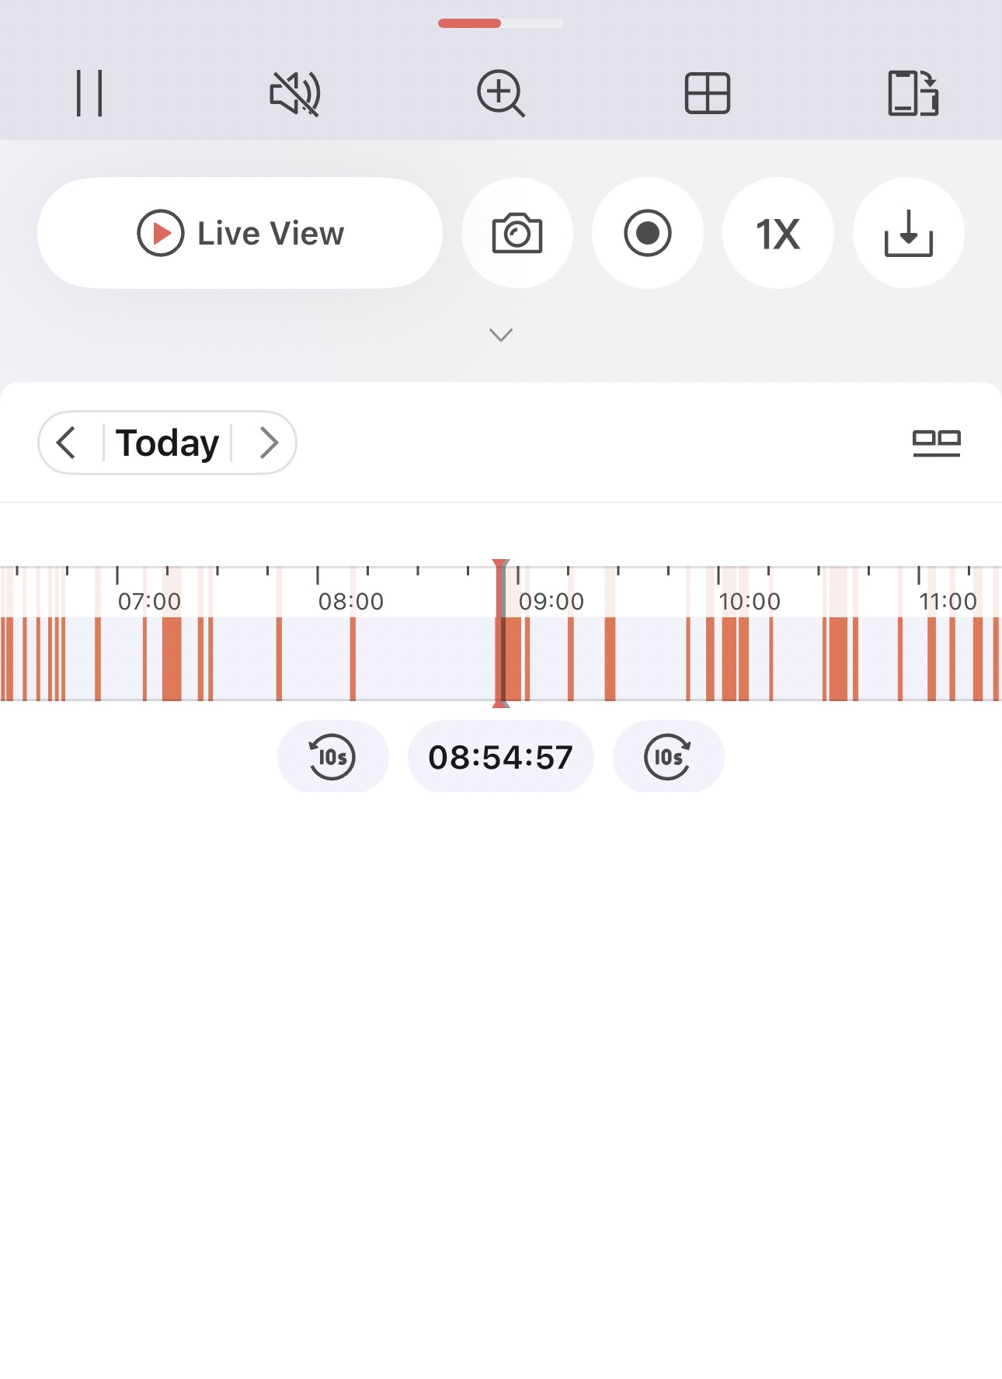Tap the timeline at 10:00 mark
Viewport: 1002px width, 1379px height.
[718, 658]
